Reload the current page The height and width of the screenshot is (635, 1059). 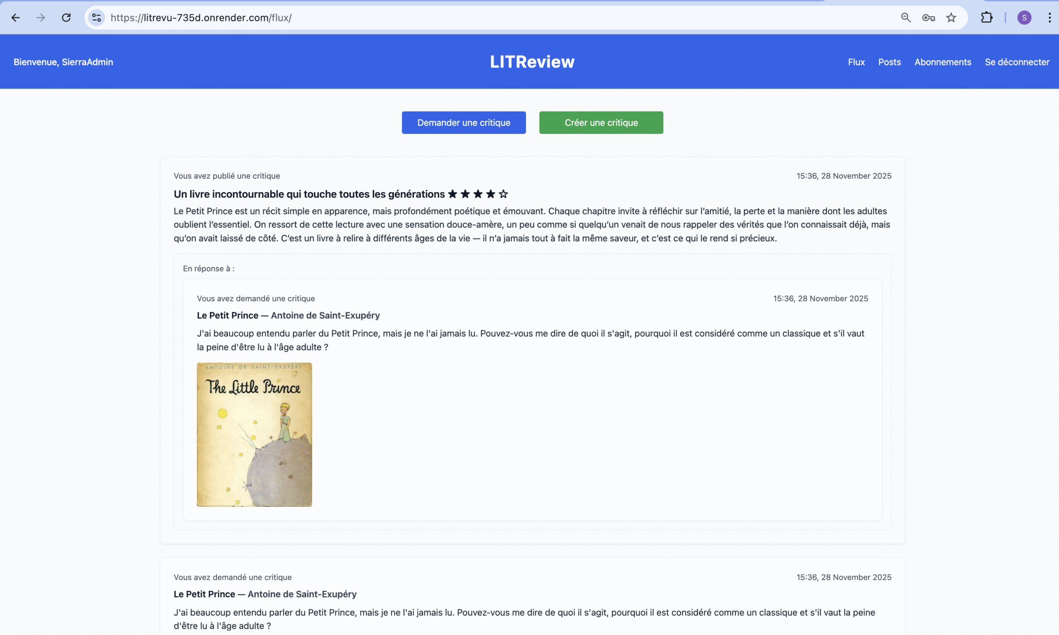pos(66,17)
